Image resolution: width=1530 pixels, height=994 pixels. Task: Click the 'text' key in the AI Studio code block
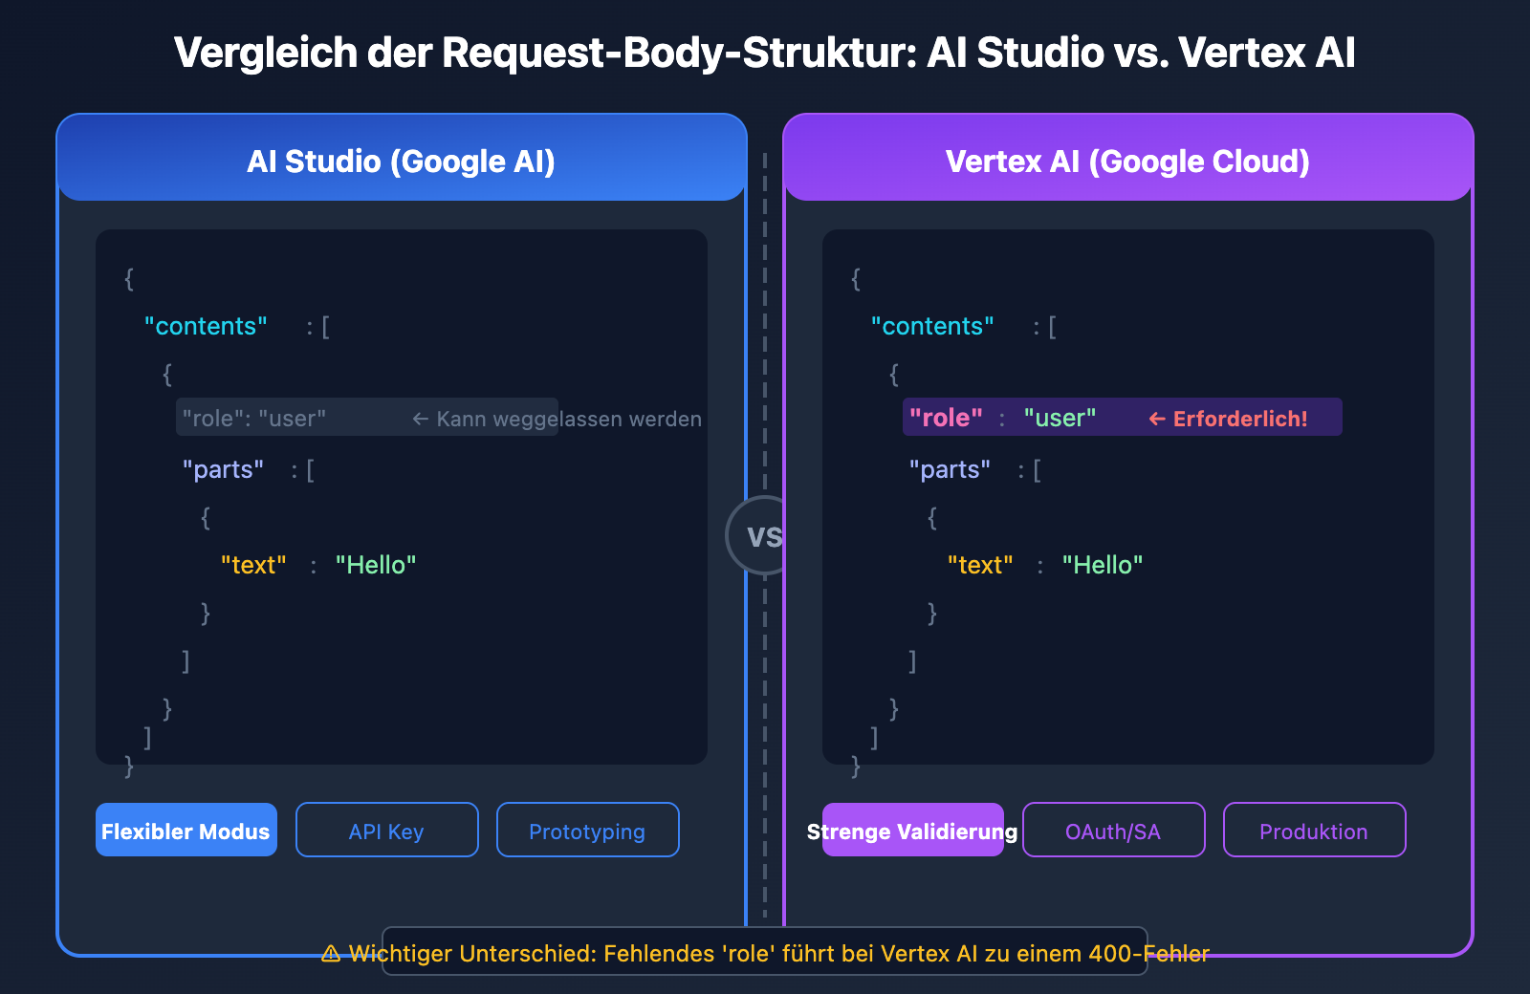tap(254, 565)
